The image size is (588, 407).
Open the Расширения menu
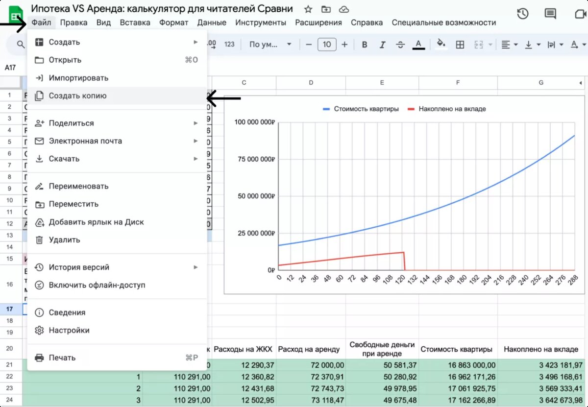[318, 23]
